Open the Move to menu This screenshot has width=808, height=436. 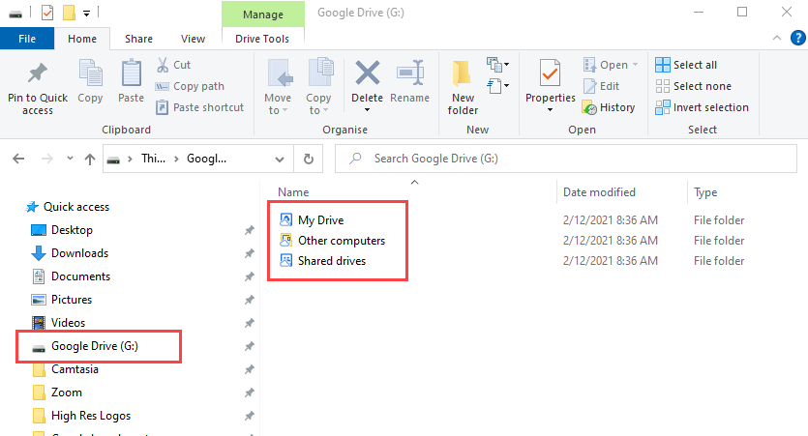278,86
